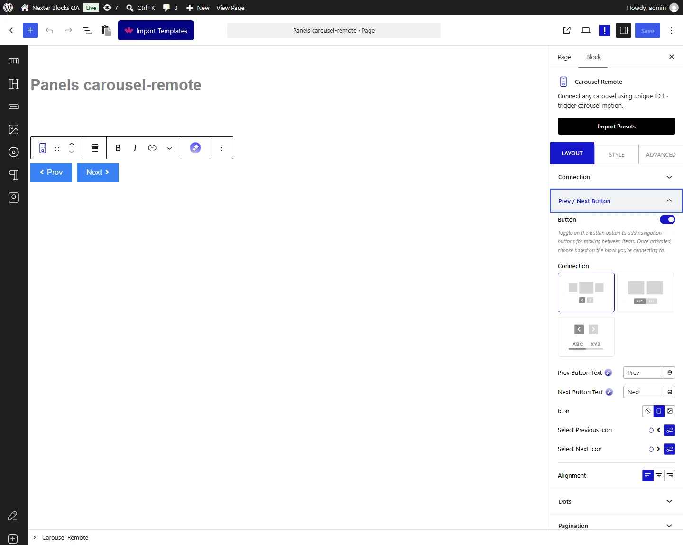Click the Link icon in block toolbar
This screenshot has width=683, height=545.
click(152, 148)
